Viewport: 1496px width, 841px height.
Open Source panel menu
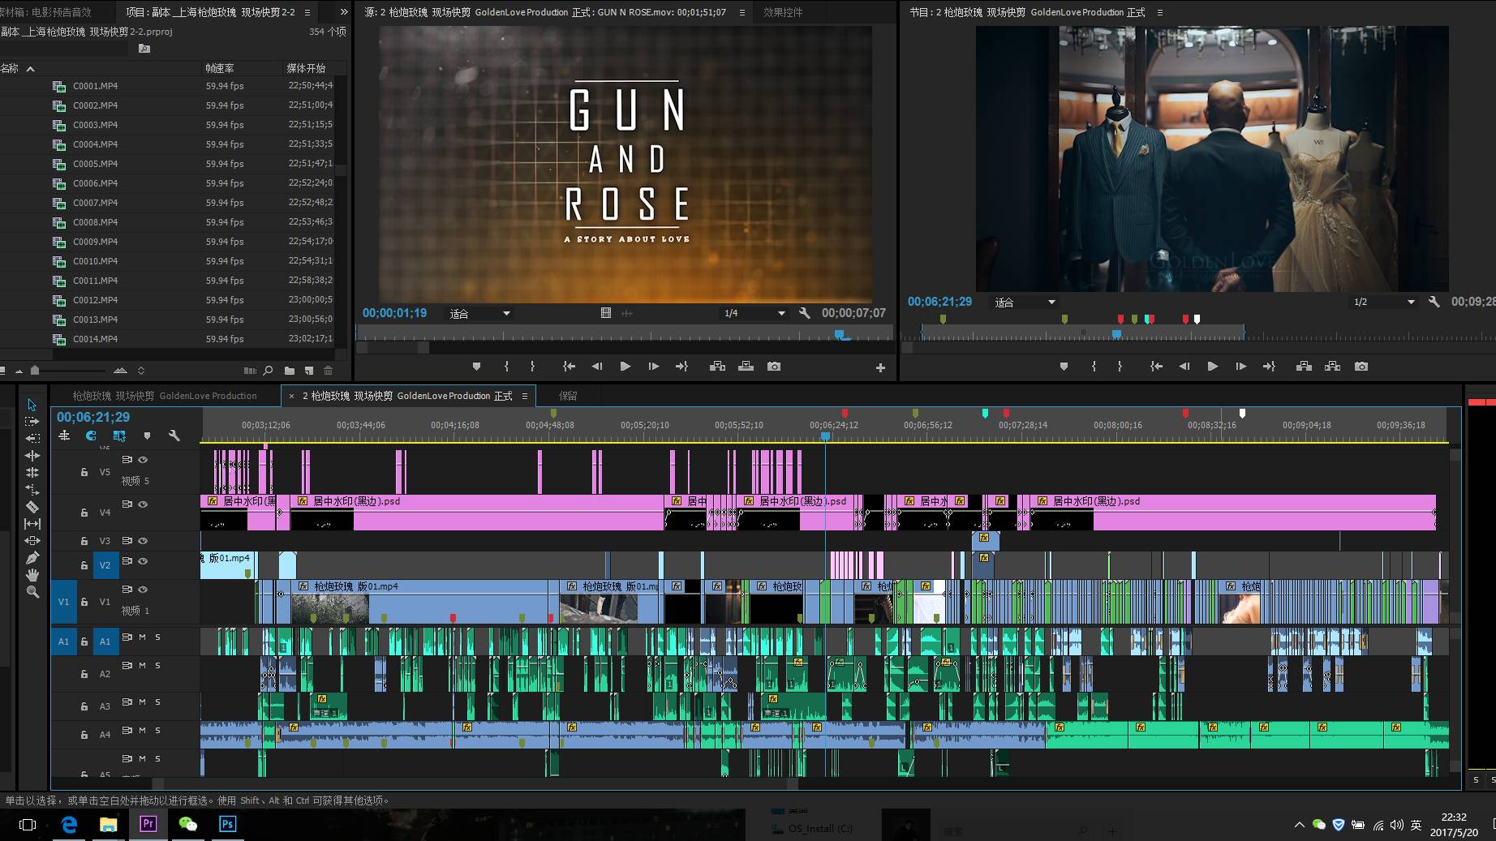click(742, 12)
